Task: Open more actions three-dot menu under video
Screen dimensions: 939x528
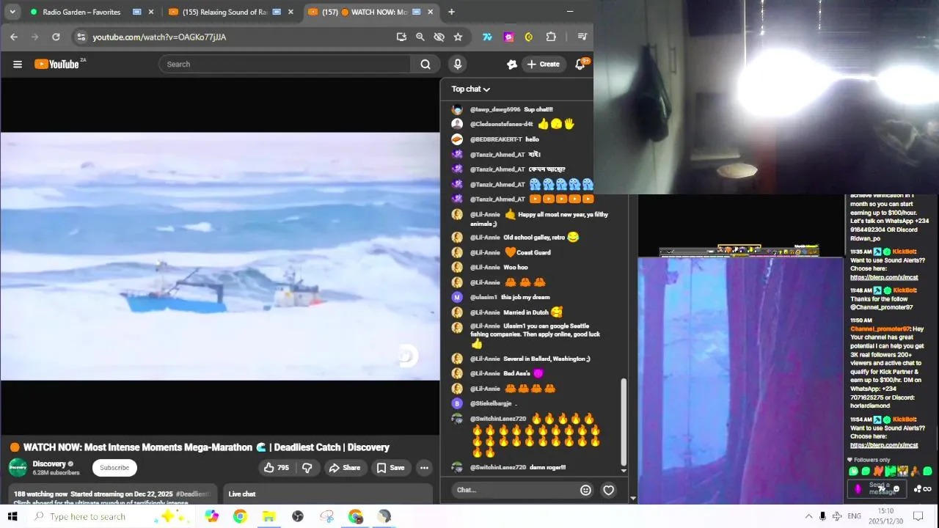Action: (x=424, y=468)
